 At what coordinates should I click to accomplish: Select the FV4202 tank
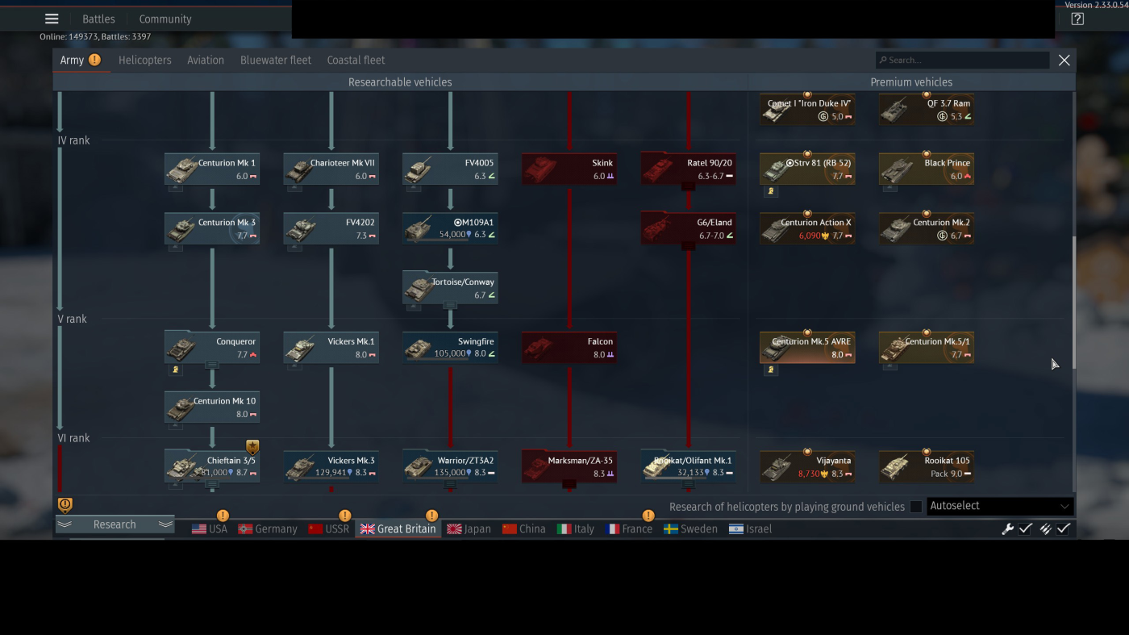331,229
